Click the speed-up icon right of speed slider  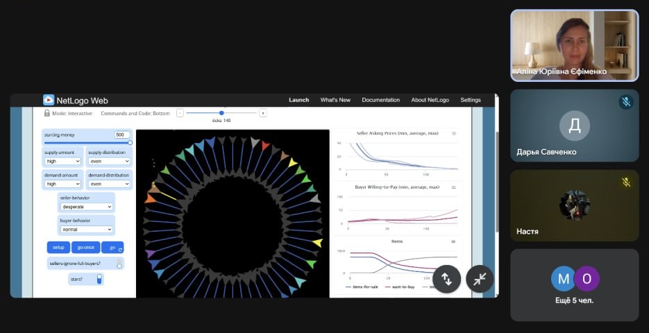[x=262, y=113]
